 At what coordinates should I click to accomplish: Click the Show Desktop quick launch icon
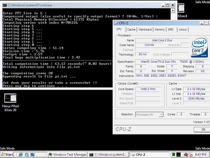pos(33,155)
